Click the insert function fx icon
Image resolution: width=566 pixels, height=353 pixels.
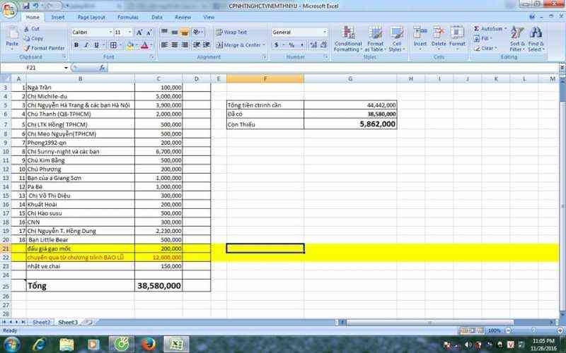pos(103,68)
